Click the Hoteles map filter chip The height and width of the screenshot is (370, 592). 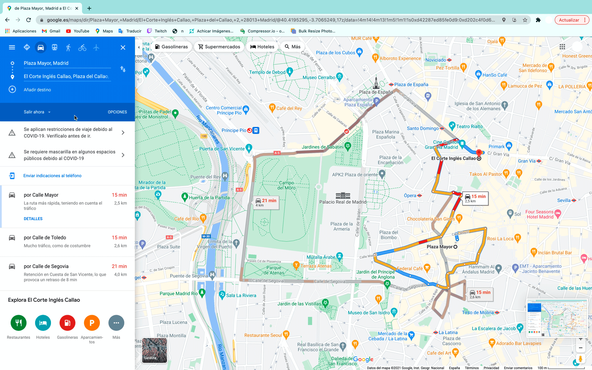262,47
